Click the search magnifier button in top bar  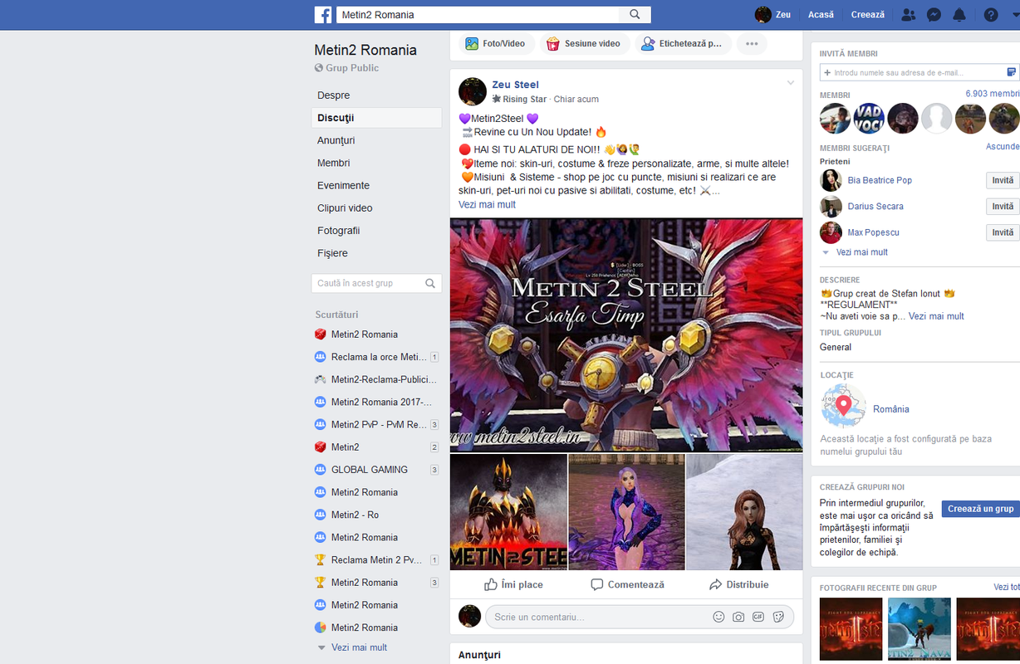coord(635,15)
